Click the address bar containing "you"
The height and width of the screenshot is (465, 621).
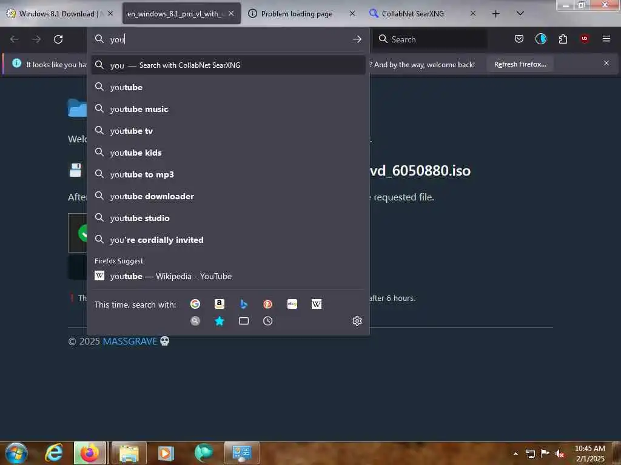pyautogui.click(x=228, y=39)
